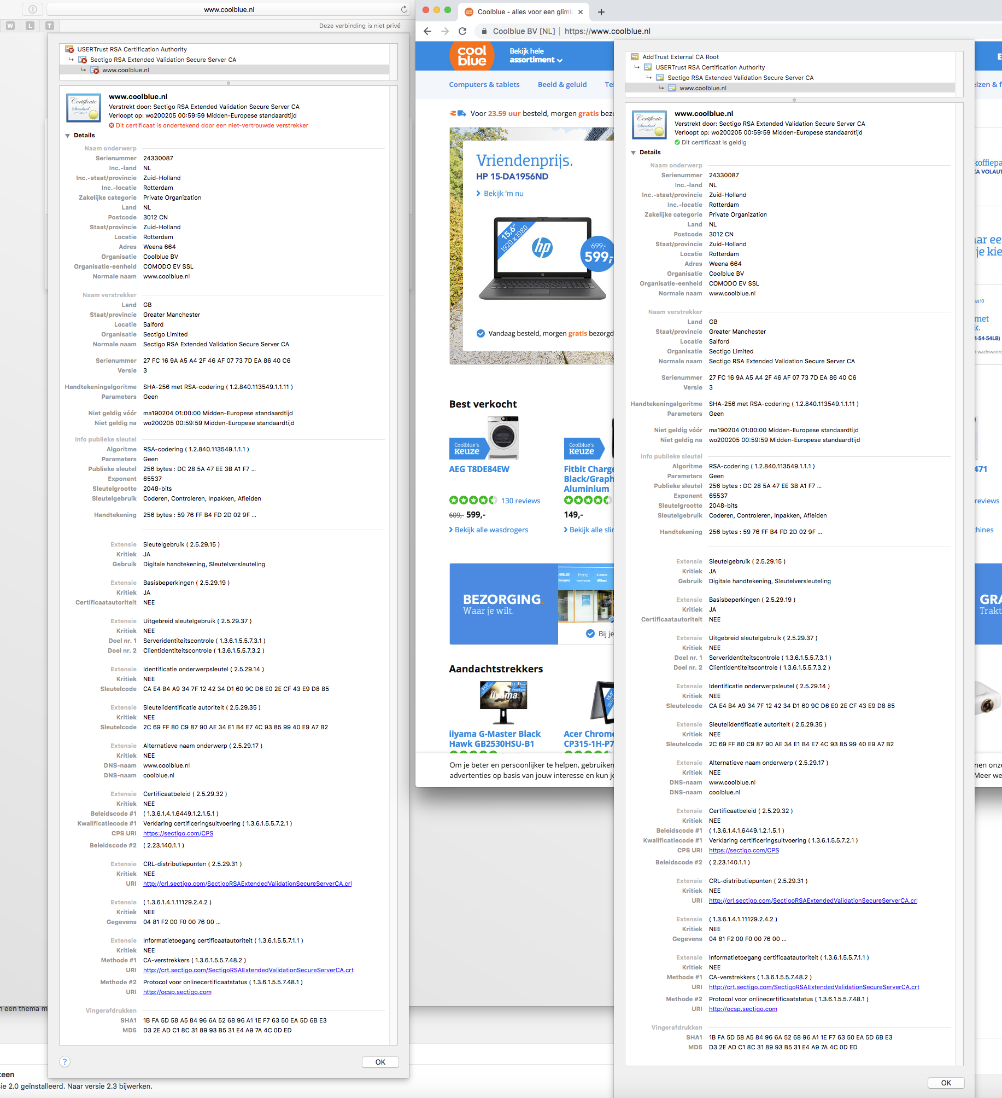Click OK in the Safari certificate sheet
Image resolution: width=1002 pixels, height=1098 pixels.
[x=380, y=1062]
